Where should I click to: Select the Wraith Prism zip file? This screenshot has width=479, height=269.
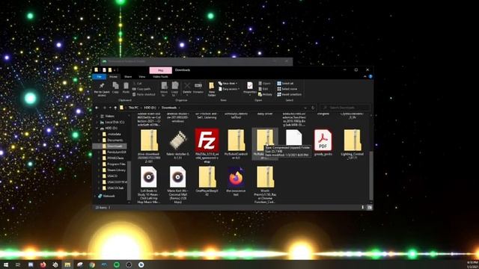[265, 185]
